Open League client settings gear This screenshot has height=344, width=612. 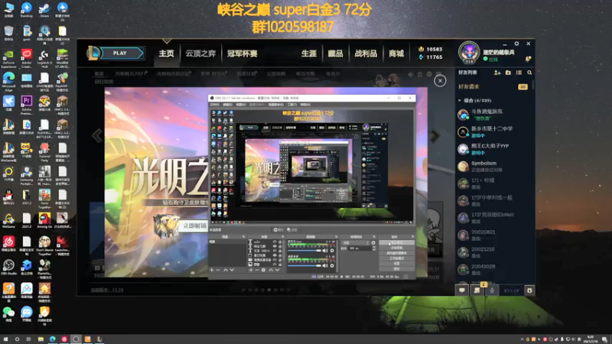click(516, 44)
